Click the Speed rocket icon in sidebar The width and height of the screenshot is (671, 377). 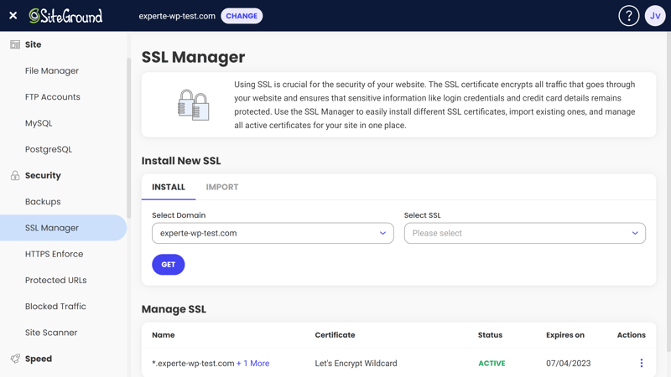pyautogui.click(x=15, y=359)
